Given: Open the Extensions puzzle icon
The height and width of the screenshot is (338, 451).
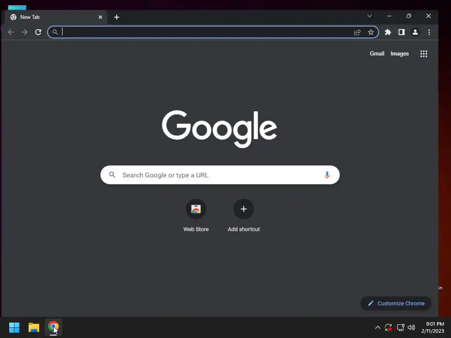Looking at the screenshot, I should (x=388, y=32).
